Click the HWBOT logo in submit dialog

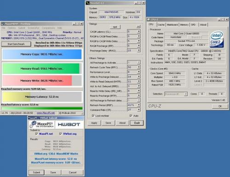pyautogui.click(x=69, y=124)
